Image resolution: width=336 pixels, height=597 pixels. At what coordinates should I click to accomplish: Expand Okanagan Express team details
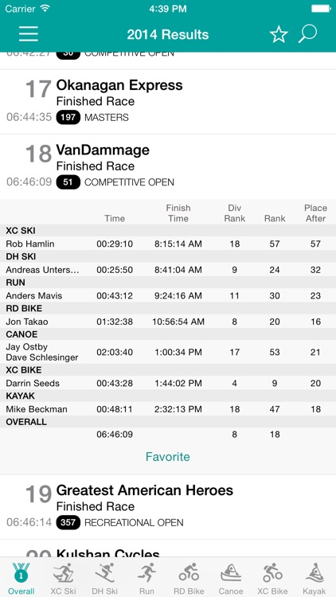(168, 102)
